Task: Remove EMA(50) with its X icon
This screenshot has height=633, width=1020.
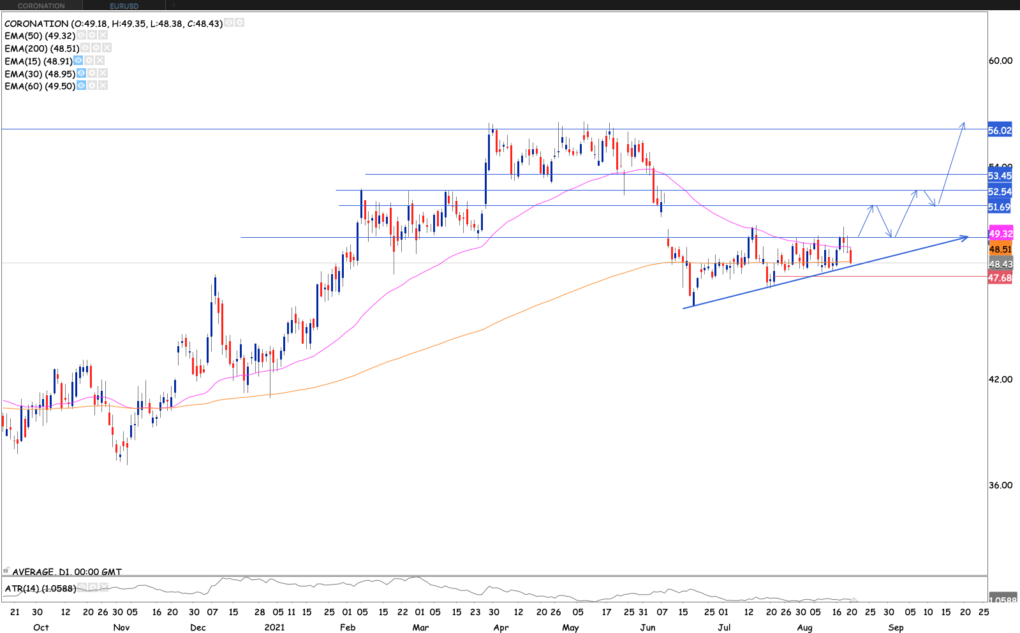Action: click(x=103, y=36)
